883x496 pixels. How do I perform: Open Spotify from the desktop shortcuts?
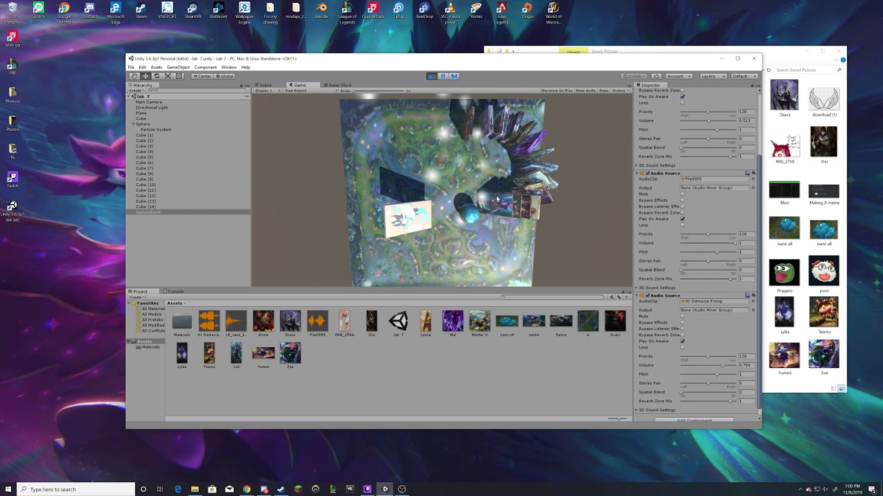point(39,12)
